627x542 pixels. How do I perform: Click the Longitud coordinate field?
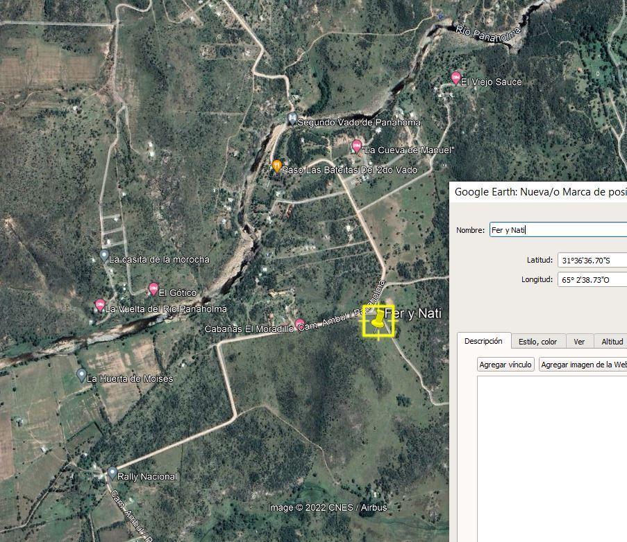tap(592, 280)
